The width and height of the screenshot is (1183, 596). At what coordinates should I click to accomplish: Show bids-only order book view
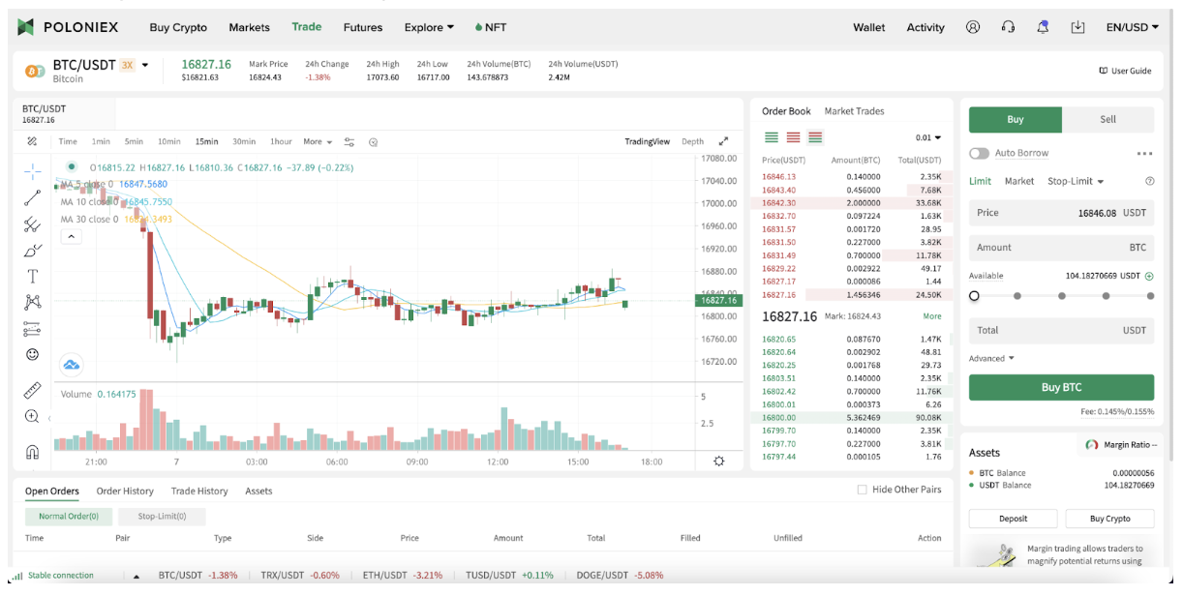(x=772, y=137)
